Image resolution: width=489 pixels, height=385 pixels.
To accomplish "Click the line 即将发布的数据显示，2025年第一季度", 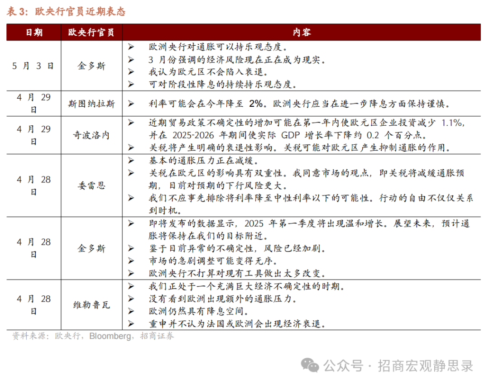I will click(309, 223).
